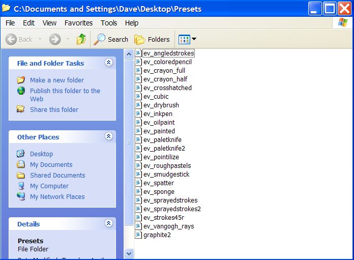Select the graphite2 file name

pyautogui.click(x=157, y=235)
